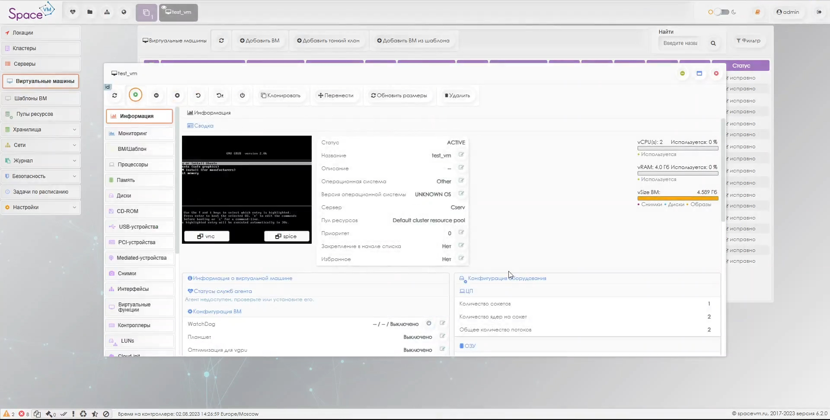This screenshot has width=830, height=420.
Task: Click the Clone VM button
Action: (281, 95)
